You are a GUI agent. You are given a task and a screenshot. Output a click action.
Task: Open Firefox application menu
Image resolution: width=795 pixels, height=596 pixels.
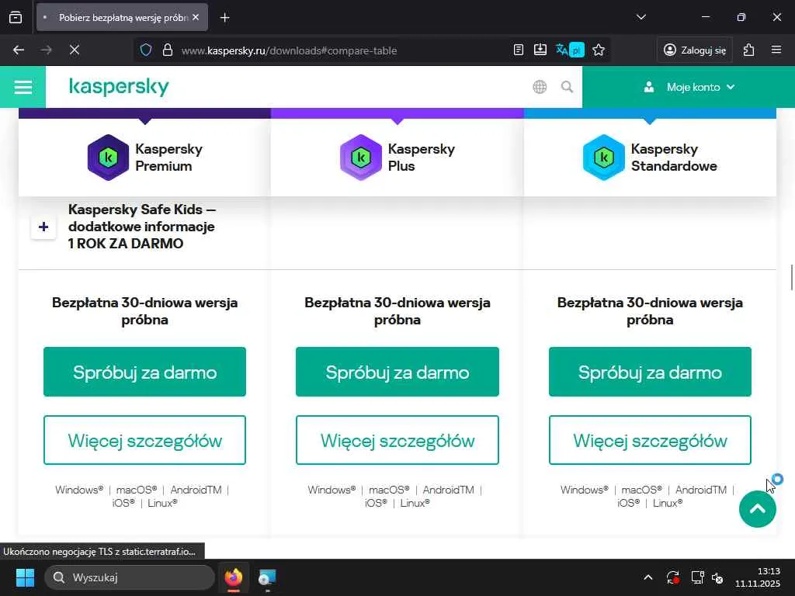pos(776,50)
